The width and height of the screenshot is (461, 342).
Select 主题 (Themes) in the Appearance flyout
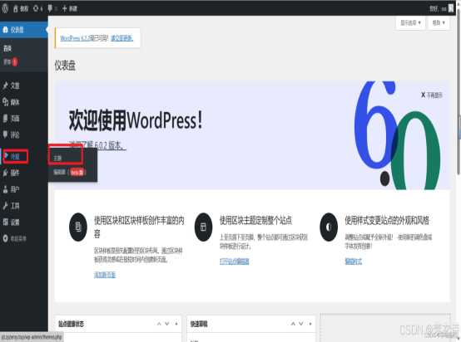tap(57, 159)
